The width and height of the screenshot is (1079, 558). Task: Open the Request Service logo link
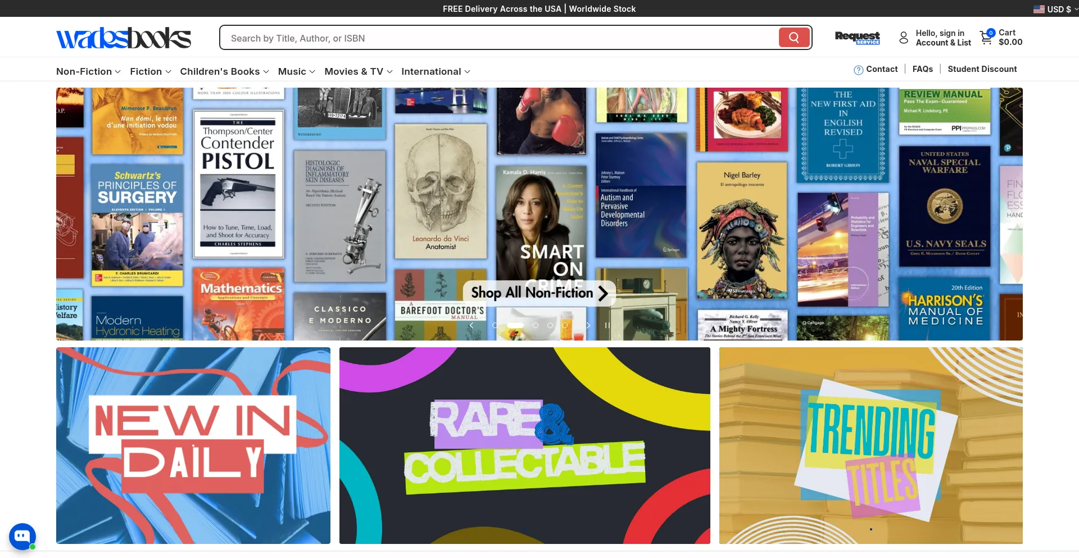[x=857, y=38]
